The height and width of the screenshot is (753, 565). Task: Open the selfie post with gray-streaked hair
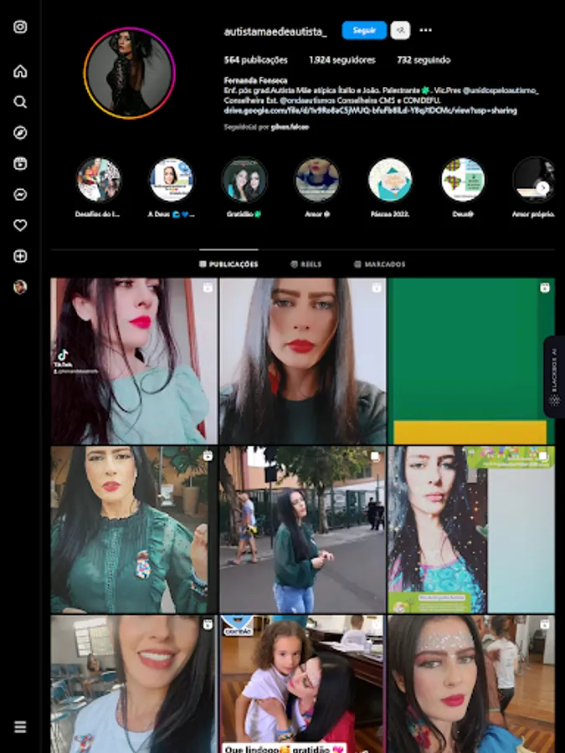tap(303, 361)
